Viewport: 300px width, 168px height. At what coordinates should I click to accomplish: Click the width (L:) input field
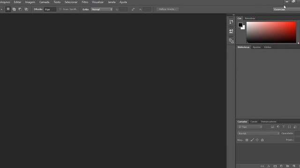pos(123,9)
